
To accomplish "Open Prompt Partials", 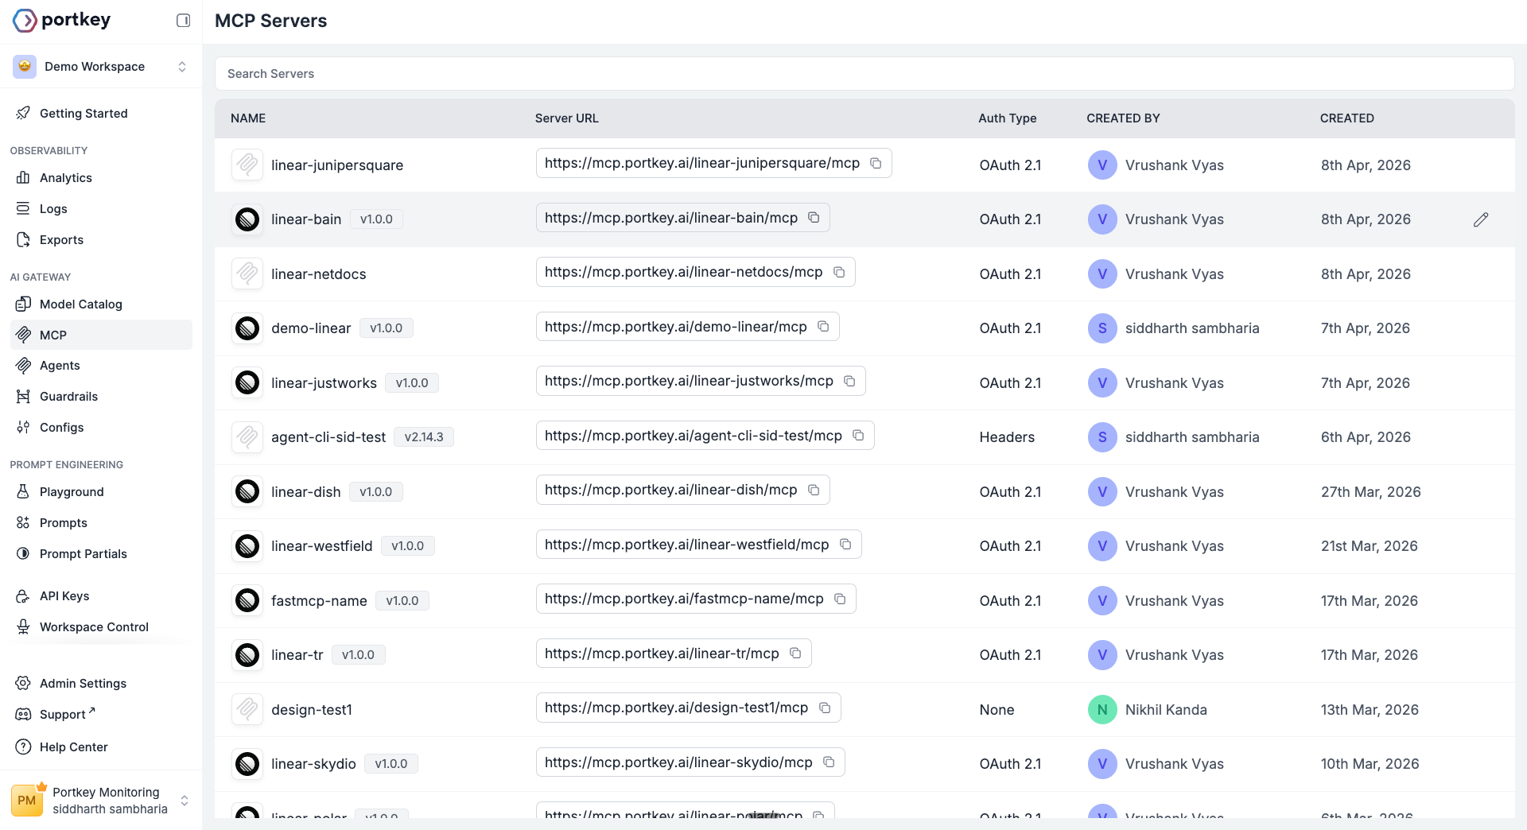I will 101,554.
